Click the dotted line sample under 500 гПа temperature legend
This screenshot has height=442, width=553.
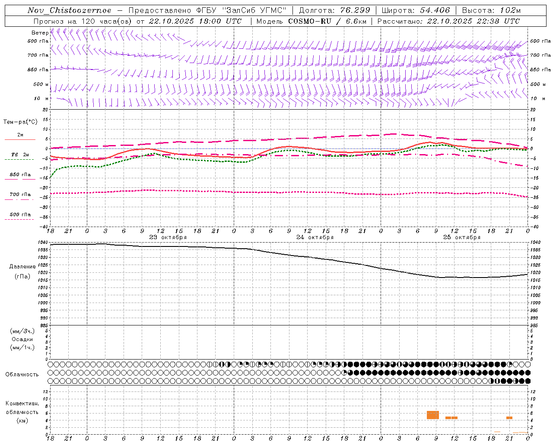(x=20, y=220)
